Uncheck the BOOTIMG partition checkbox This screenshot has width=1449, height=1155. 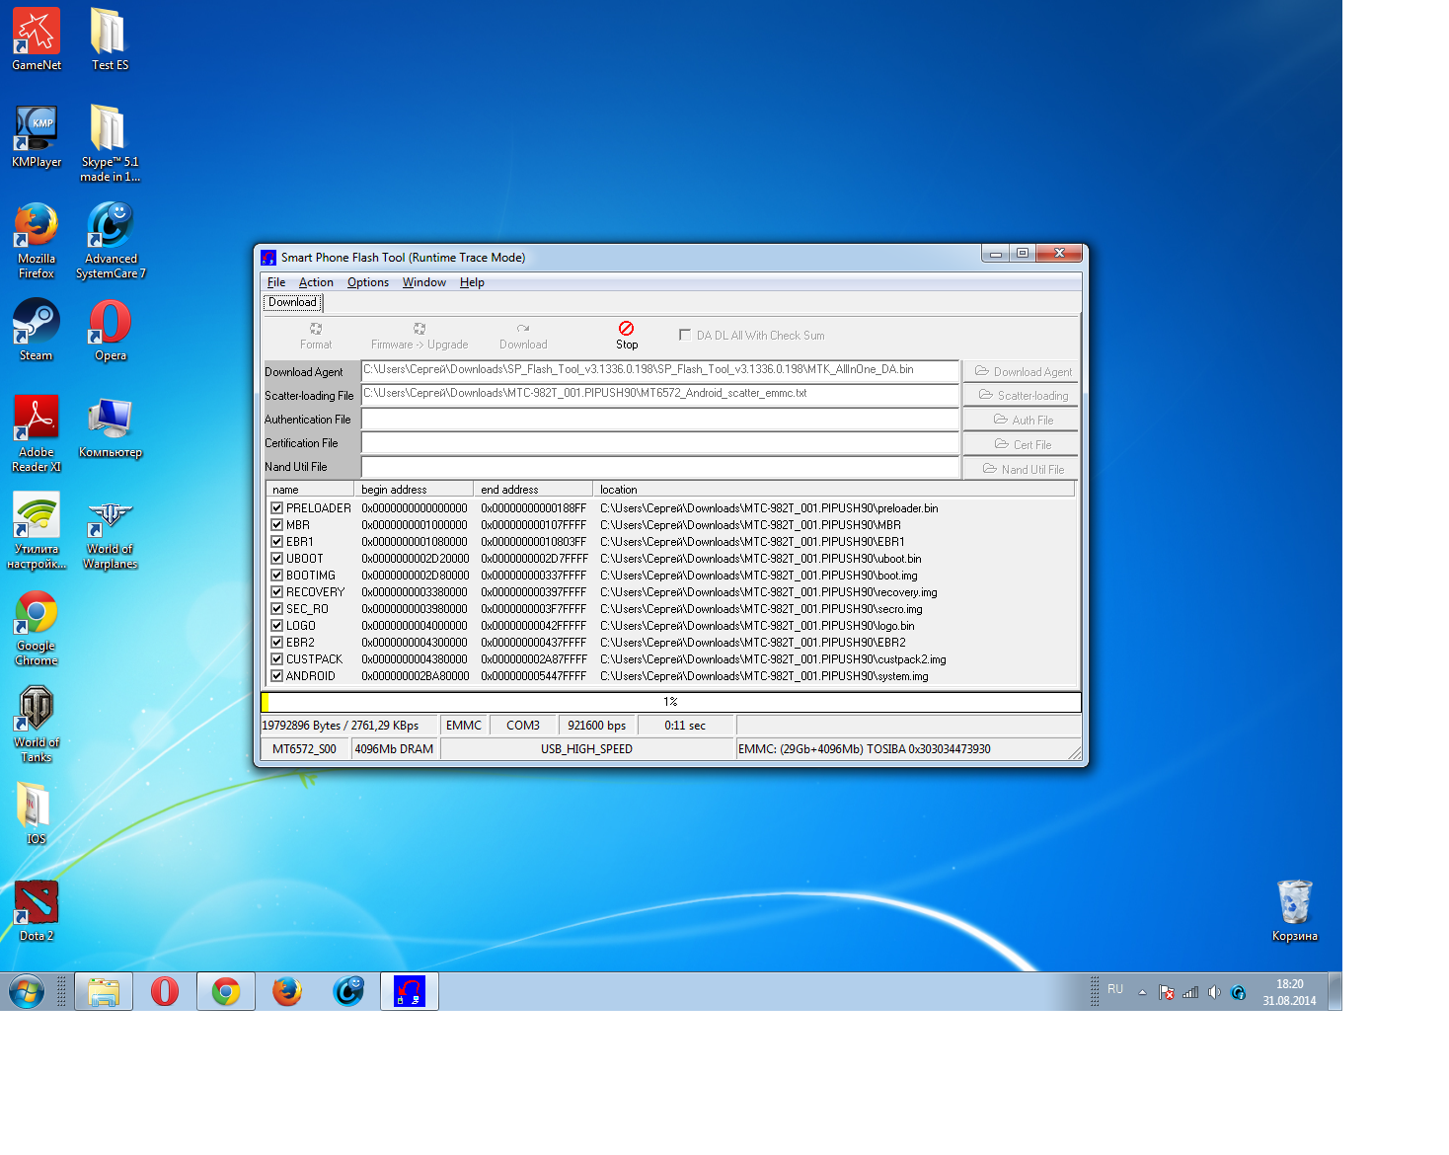click(x=277, y=576)
